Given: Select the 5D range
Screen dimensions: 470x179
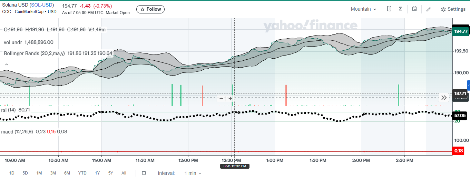Looking at the screenshot, I should tap(25, 173).
